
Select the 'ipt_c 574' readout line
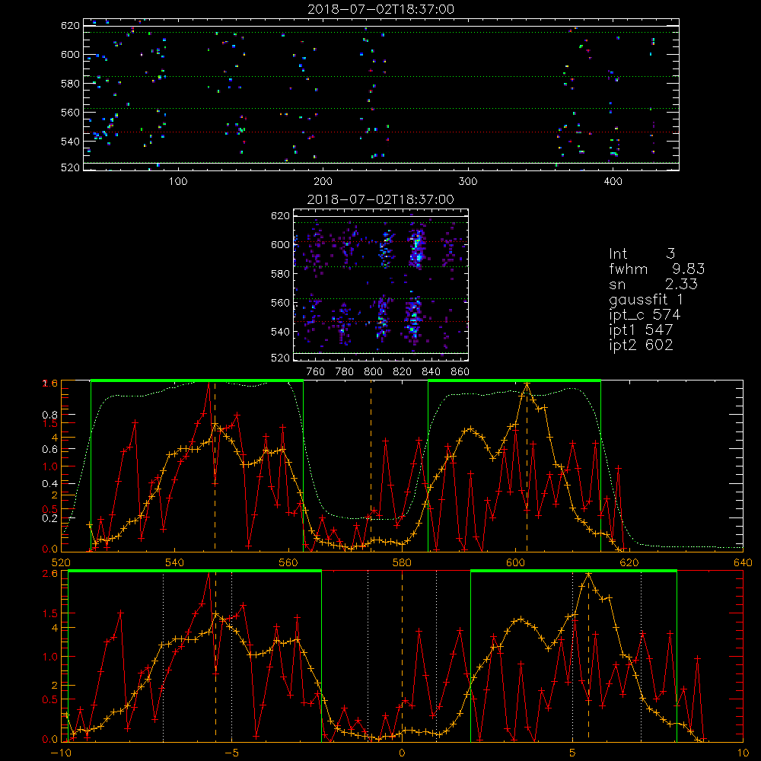point(645,315)
